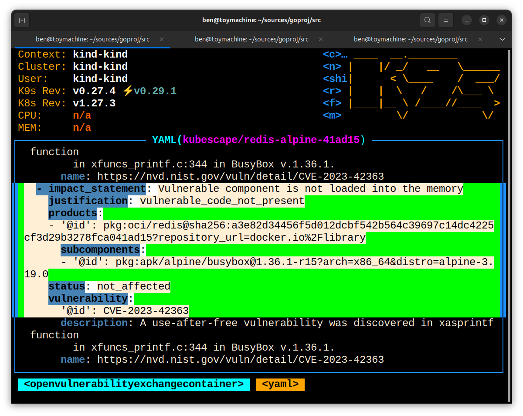Click the terminal vertical scrollbar
This screenshot has height=416, width=523.
pos(509,218)
